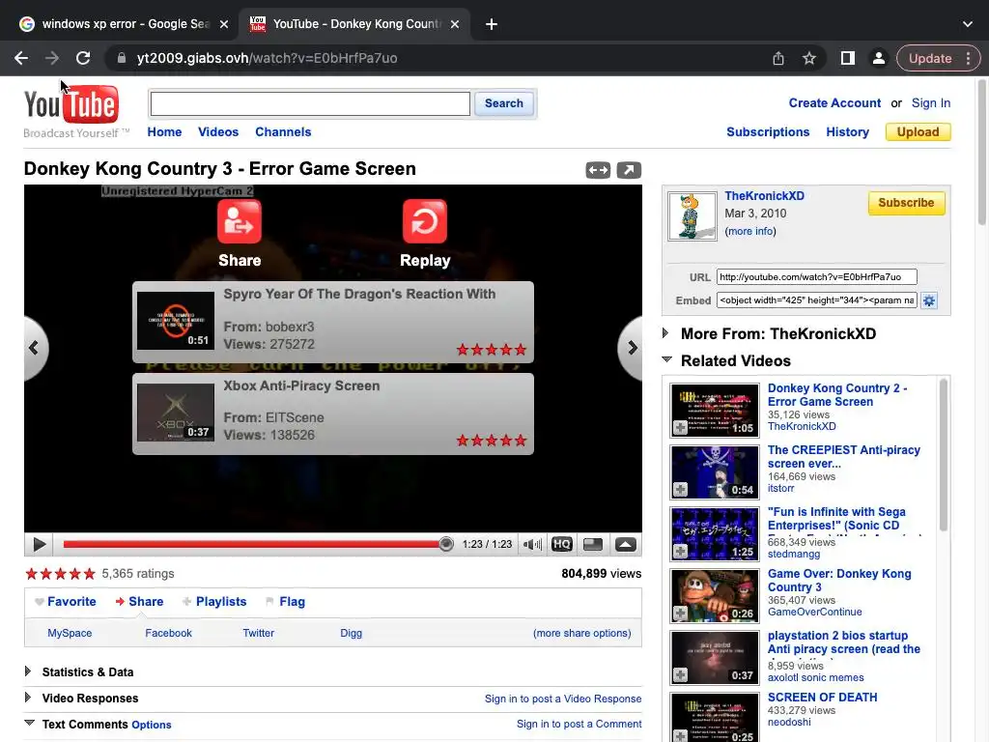The height and width of the screenshot is (742, 989).
Task: Add playstation 2 bios video to queue
Action: coord(680,675)
